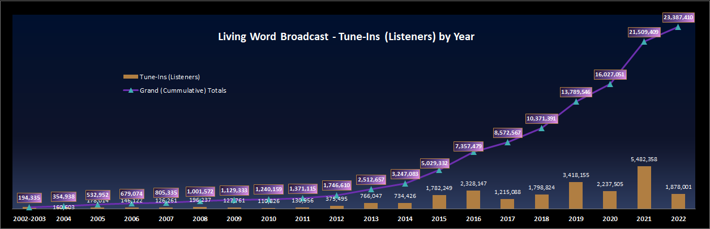Select the cumulative data label 16,027,051
The height and width of the screenshot is (229, 710).
coord(610,75)
